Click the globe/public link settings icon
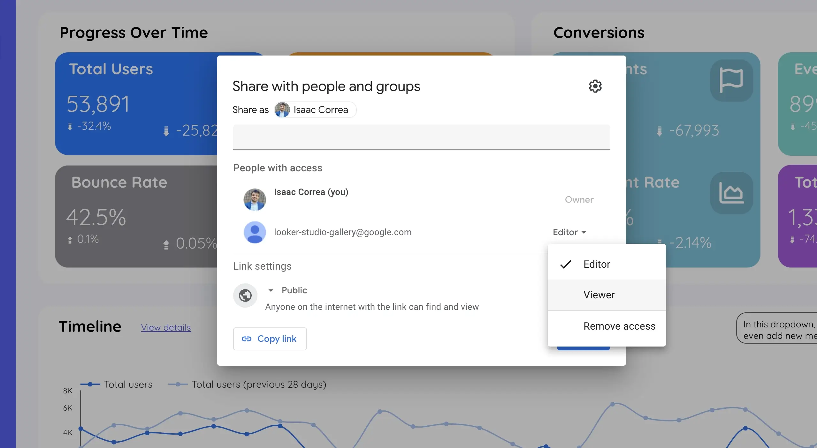 [245, 295]
